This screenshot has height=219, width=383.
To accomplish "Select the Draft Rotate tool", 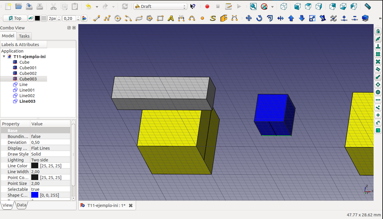I will (259, 18).
